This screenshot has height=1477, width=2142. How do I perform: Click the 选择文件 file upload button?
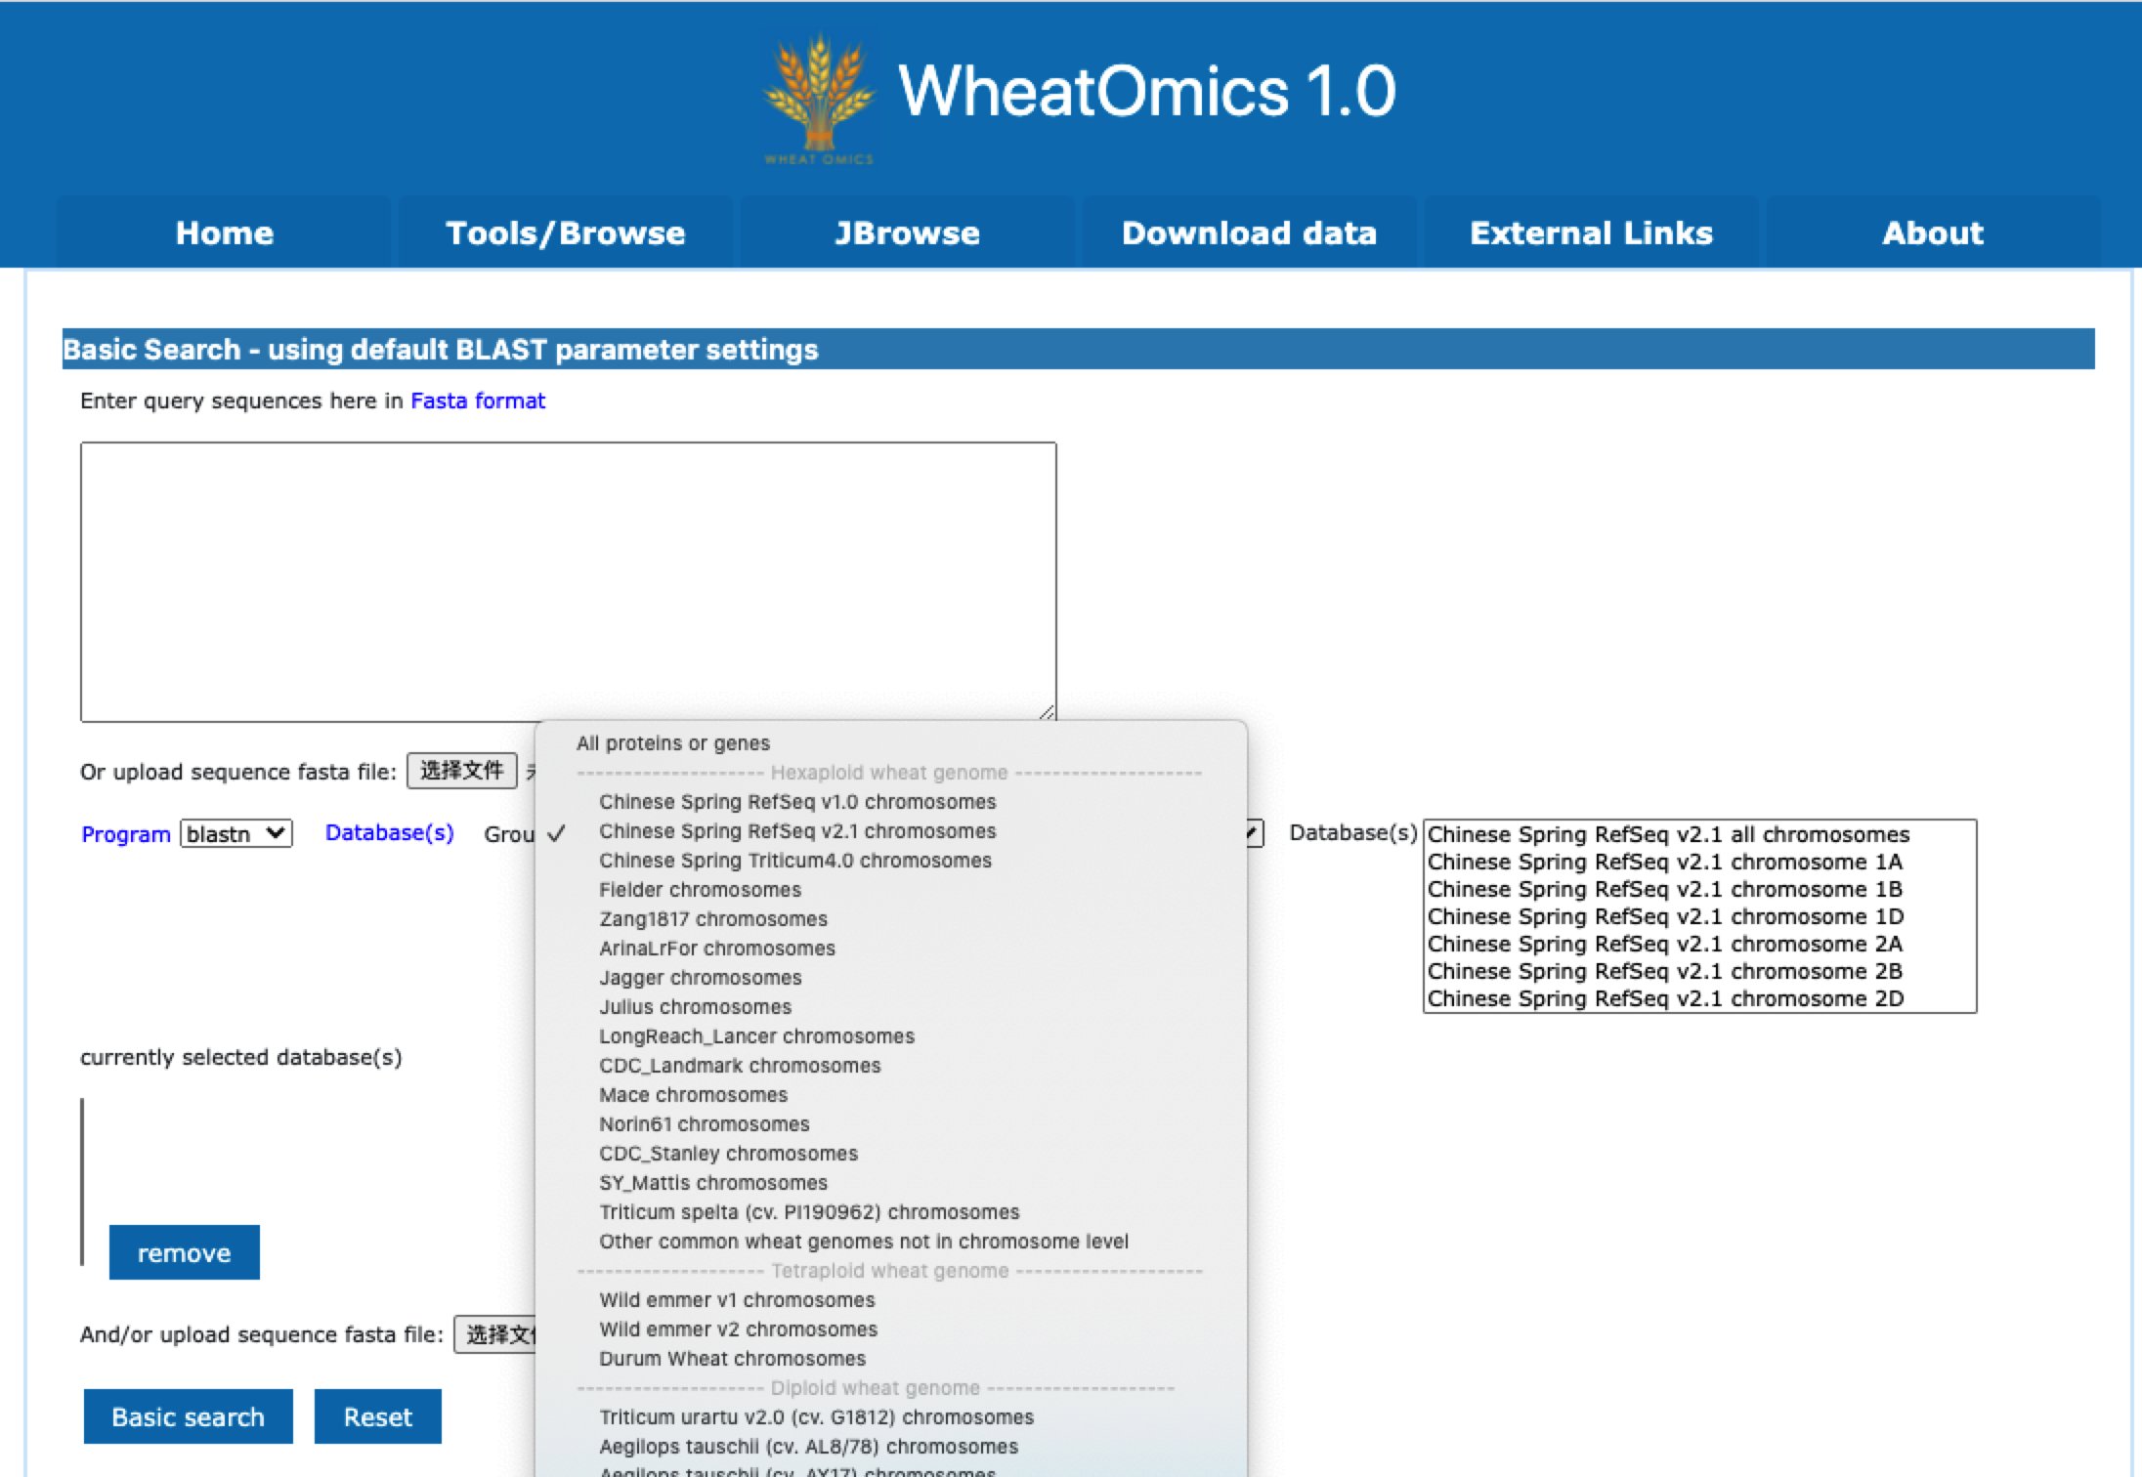tap(462, 771)
